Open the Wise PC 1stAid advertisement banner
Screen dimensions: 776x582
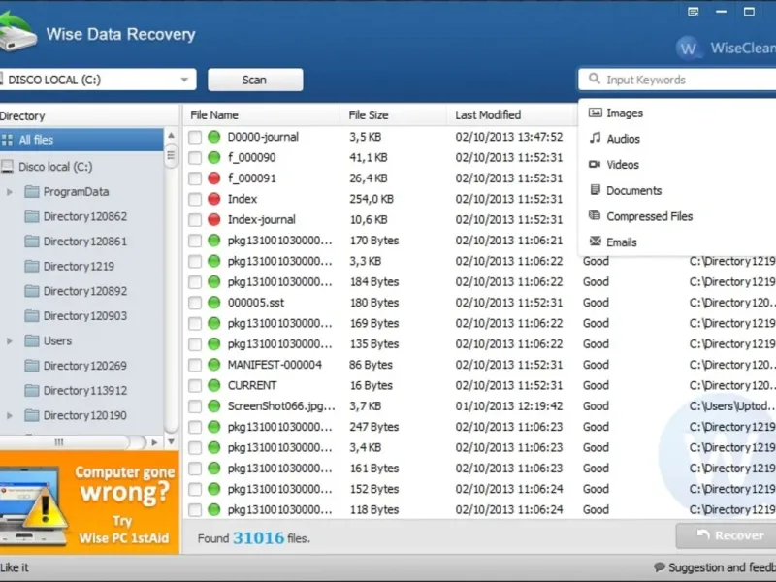(89, 502)
